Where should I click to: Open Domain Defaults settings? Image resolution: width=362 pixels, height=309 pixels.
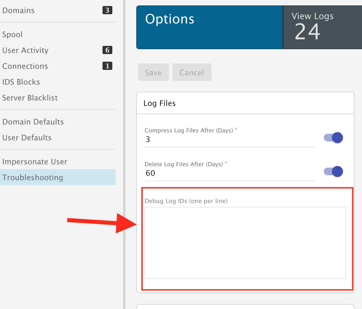(x=33, y=122)
